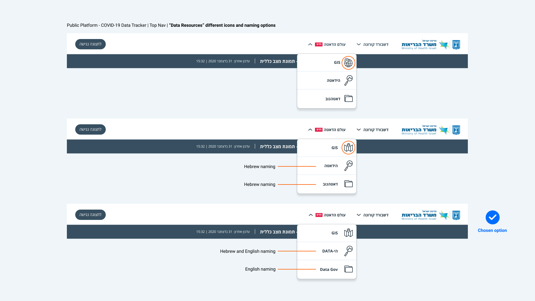Click the לתצוגה נגישה button in the first mockup
This screenshot has width=535, height=301.
(90, 44)
